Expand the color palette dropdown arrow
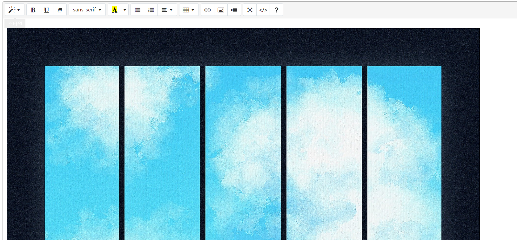This screenshot has width=517, height=240. [x=125, y=10]
